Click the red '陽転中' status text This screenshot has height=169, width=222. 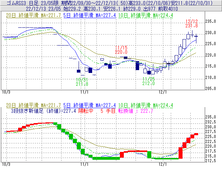(x=86, y=111)
